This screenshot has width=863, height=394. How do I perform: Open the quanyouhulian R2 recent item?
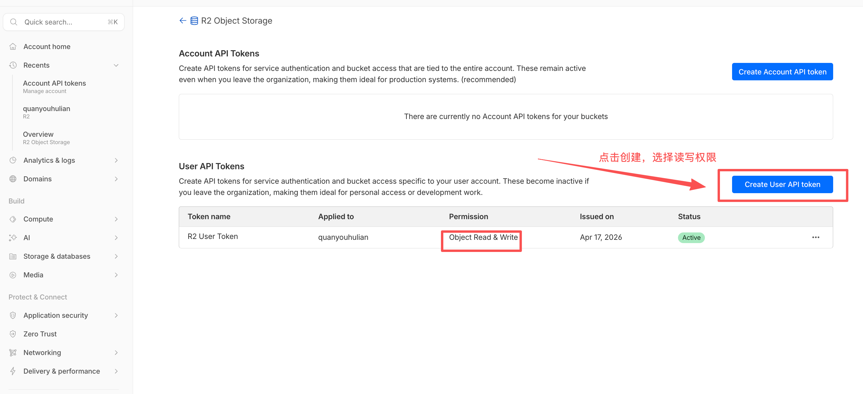[x=47, y=112]
